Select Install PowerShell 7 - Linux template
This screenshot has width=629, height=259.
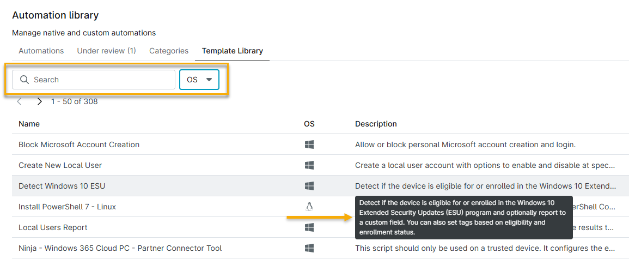pyautogui.click(x=67, y=207)
